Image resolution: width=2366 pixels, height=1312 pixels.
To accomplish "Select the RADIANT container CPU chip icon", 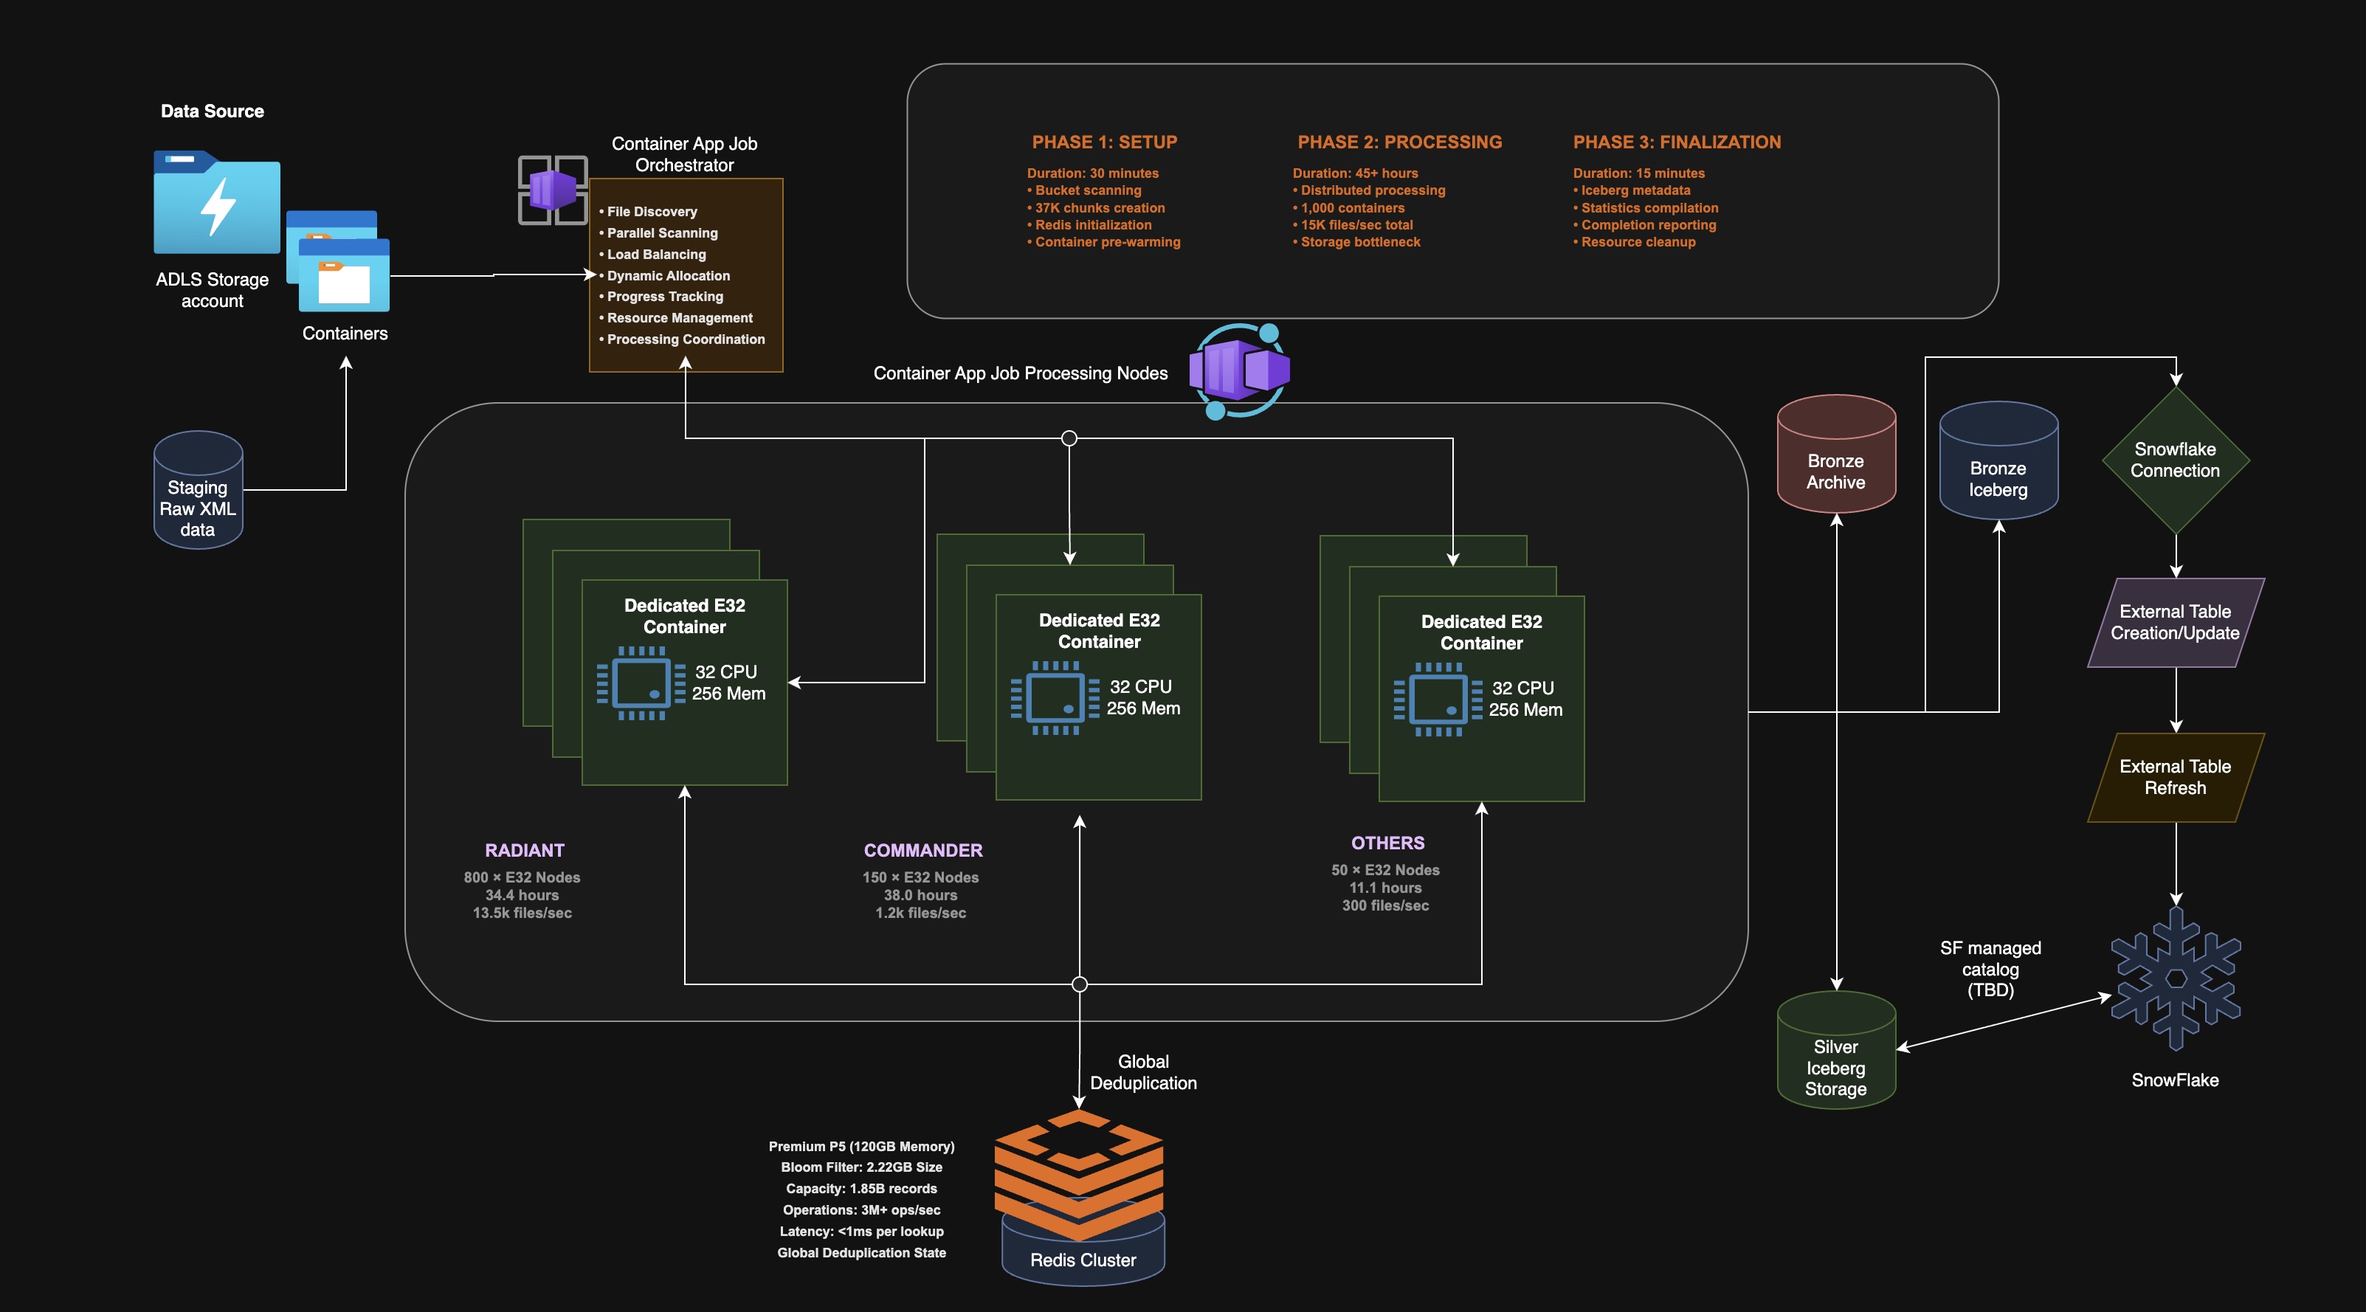I will click(641, 683).
